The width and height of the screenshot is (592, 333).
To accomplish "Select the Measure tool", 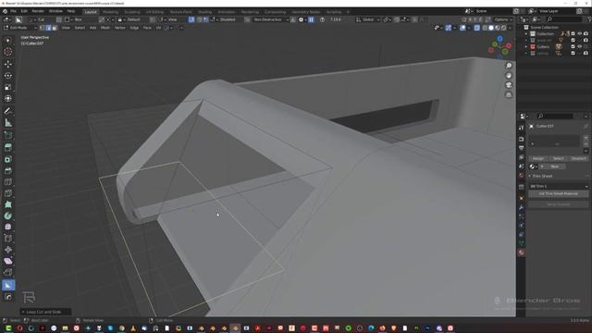I will 8,123.
